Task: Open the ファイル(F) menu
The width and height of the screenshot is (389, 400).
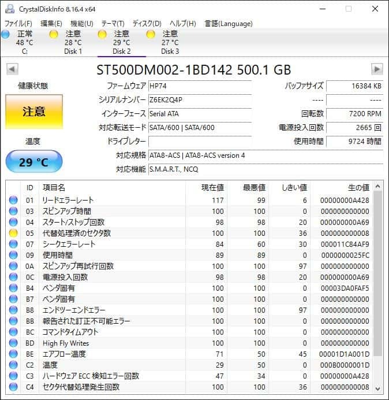Action: [18, 24]
